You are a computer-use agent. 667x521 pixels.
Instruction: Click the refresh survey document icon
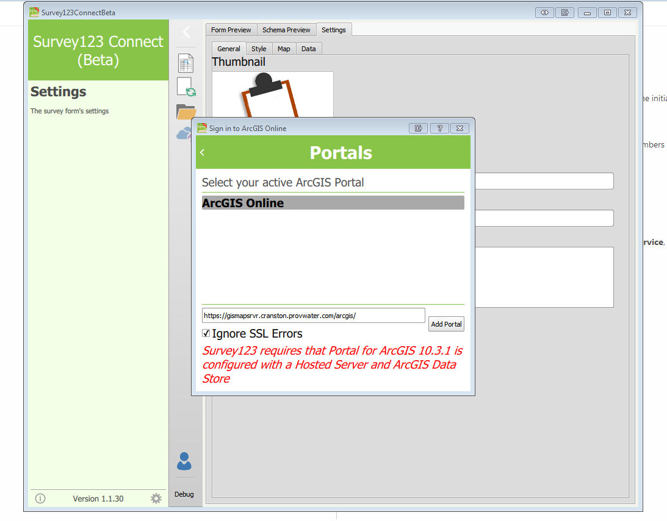click(x=186, y=87)
